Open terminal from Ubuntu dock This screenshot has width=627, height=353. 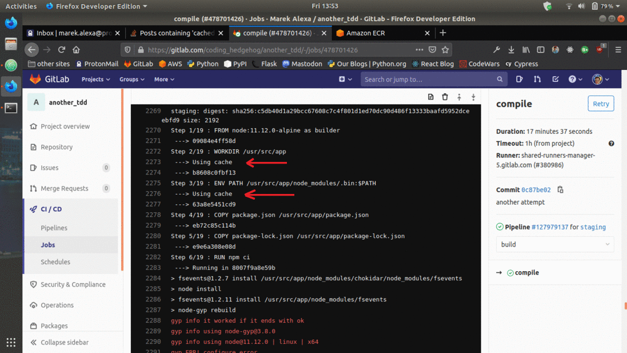click(11, 108)
